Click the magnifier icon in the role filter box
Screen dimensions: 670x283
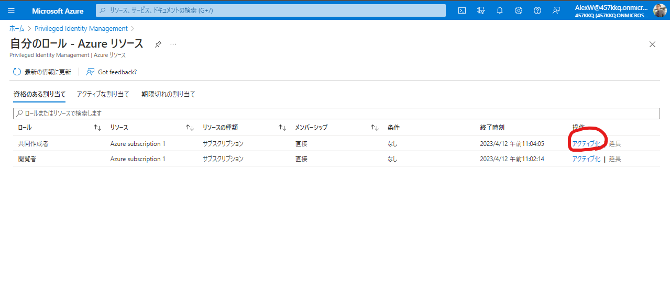pos(19,113)
